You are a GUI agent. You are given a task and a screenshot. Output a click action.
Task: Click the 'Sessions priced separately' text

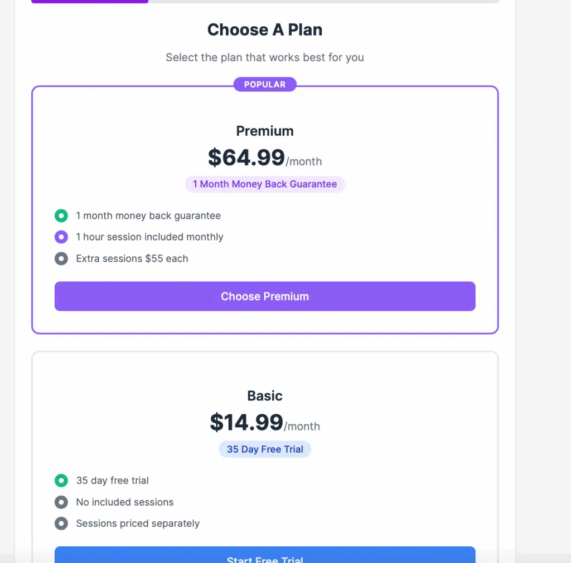pos(138,523)
